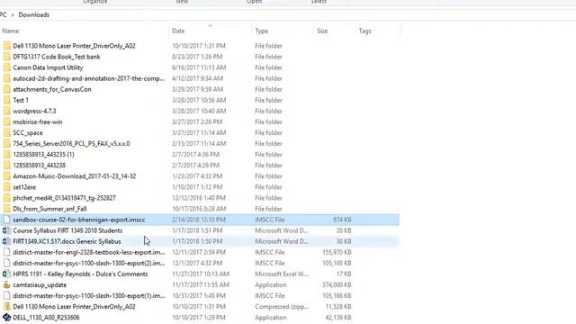Click folder icon of Dls_from_Summer_anf_Fall
The image size is (576, 324).
6,209
